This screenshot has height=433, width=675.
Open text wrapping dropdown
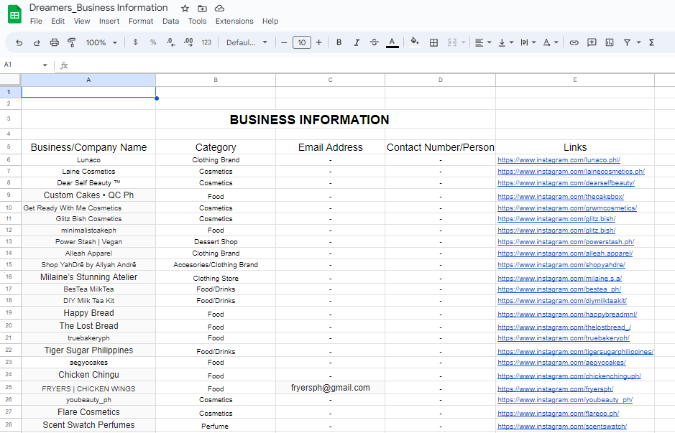(528, 42)
